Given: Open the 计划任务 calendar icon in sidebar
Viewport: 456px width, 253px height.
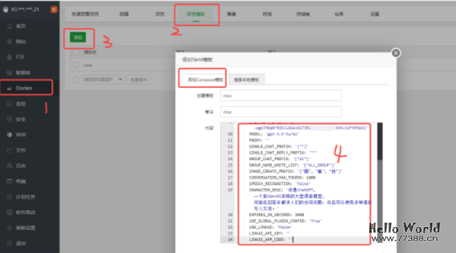Looking at the screenshot, I should 9,197.
